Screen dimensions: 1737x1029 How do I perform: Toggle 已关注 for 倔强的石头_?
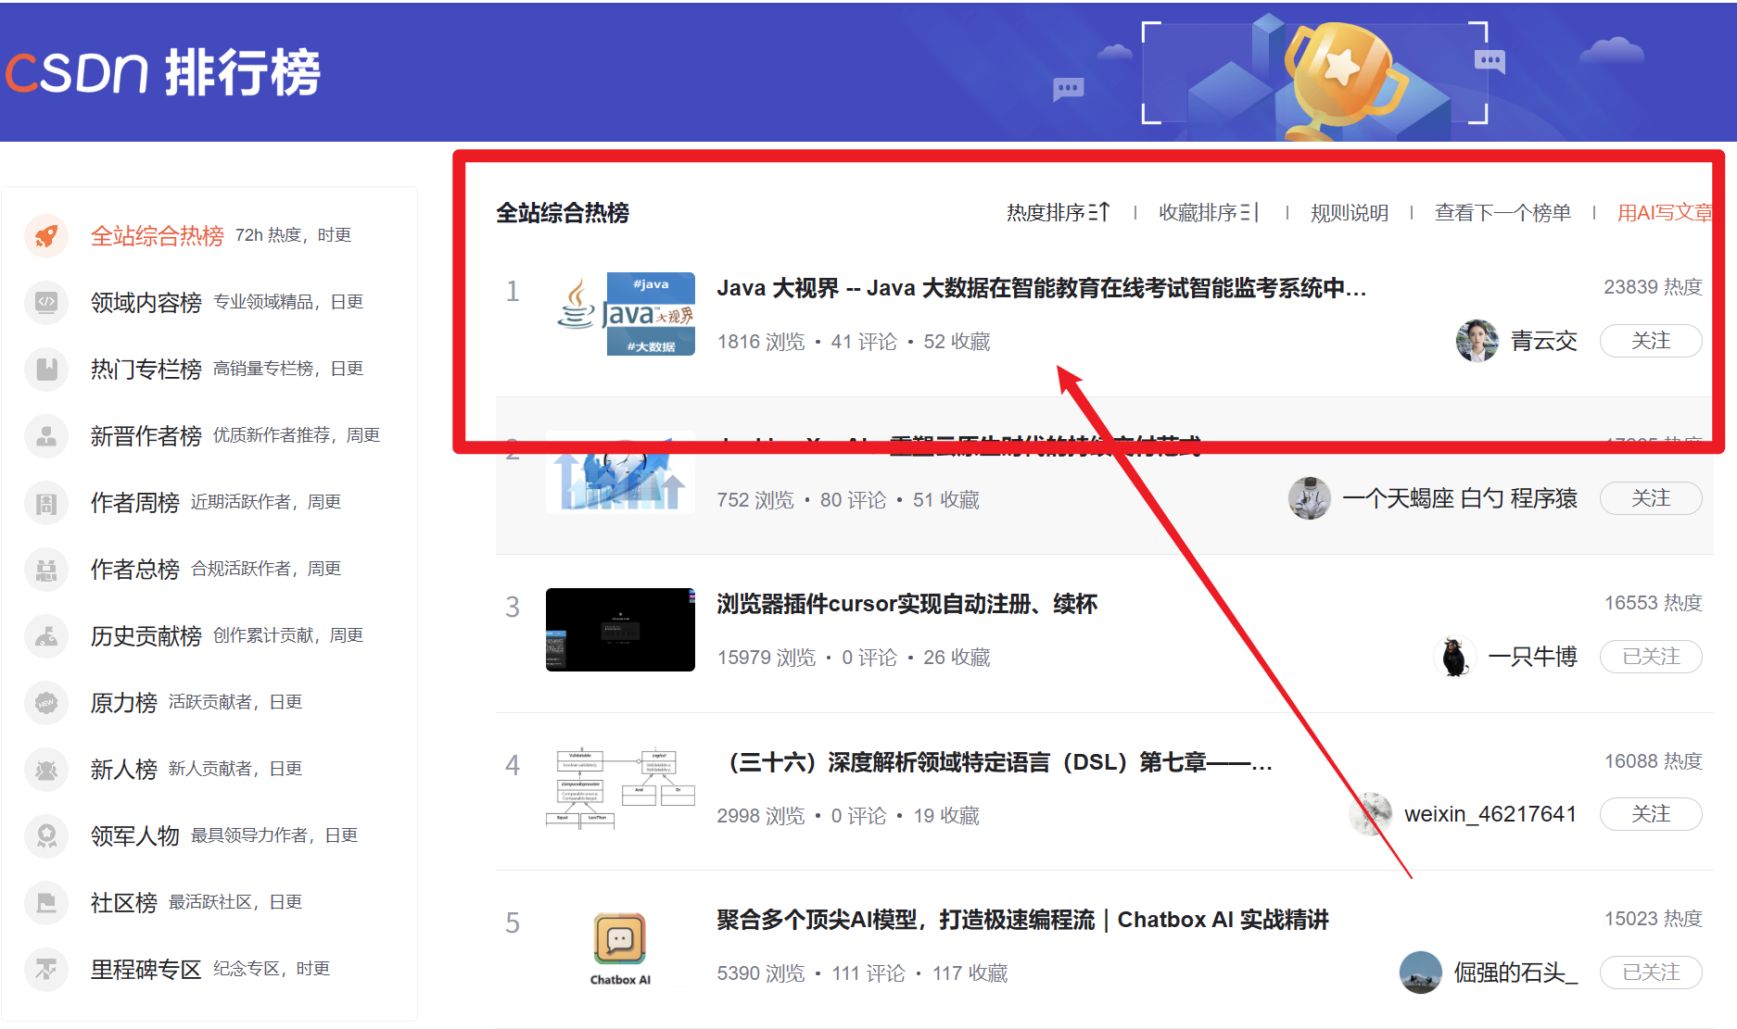pyautogui.click(x=1651, y=973)
